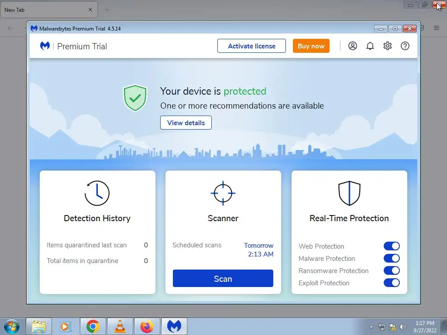Open Action Center flag icon
447x335 pixels.
click(x=392, y=327)
